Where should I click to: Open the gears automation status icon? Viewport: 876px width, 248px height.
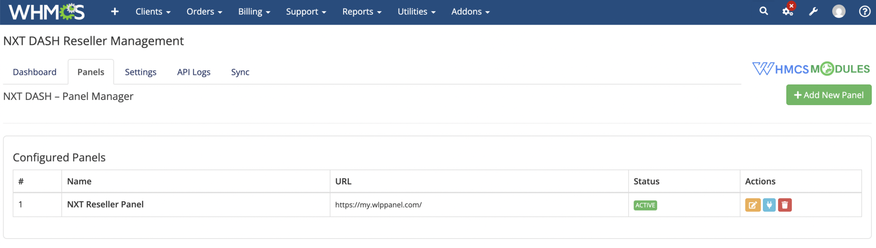tap(787, 11)
